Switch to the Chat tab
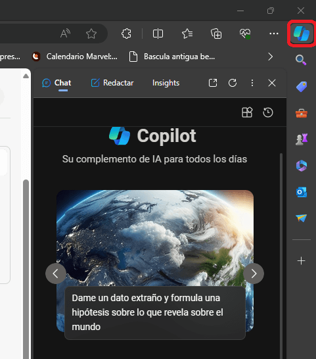 (56, 83)
